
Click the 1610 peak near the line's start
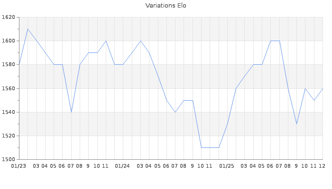[28, 29]
